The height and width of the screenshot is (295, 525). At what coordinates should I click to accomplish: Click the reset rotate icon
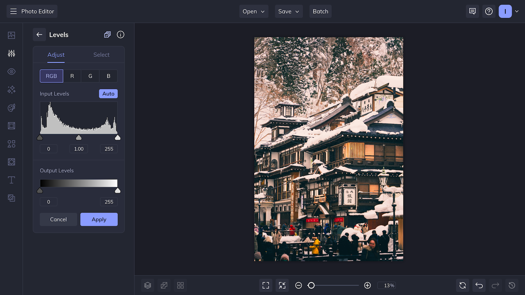coord(463,285)
